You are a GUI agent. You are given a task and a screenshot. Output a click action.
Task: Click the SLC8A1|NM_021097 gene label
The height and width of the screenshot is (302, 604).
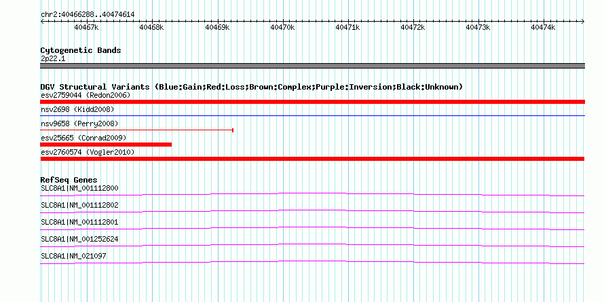(73, 256)
